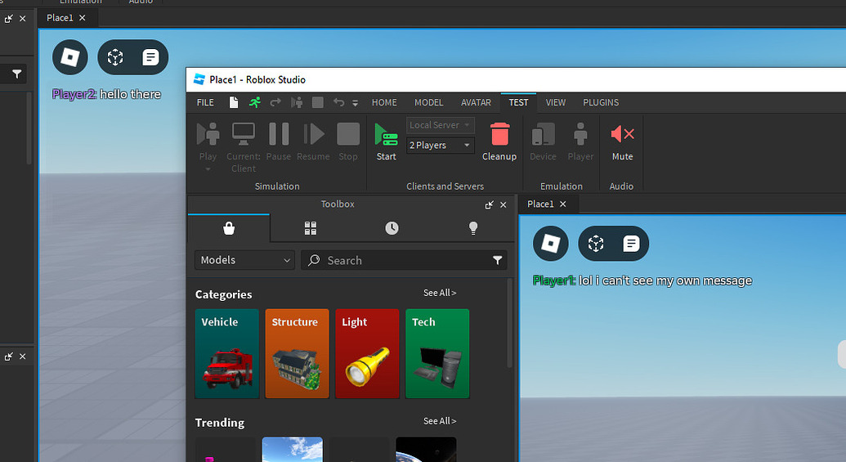Open the Roblox menu in the background viewport
Viewport: 846px width, 462px height.
[x=70, y=57]
